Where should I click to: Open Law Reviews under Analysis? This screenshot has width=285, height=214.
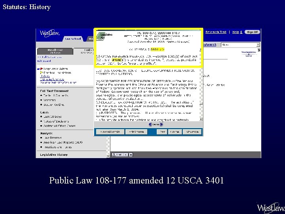coord(52,138)
